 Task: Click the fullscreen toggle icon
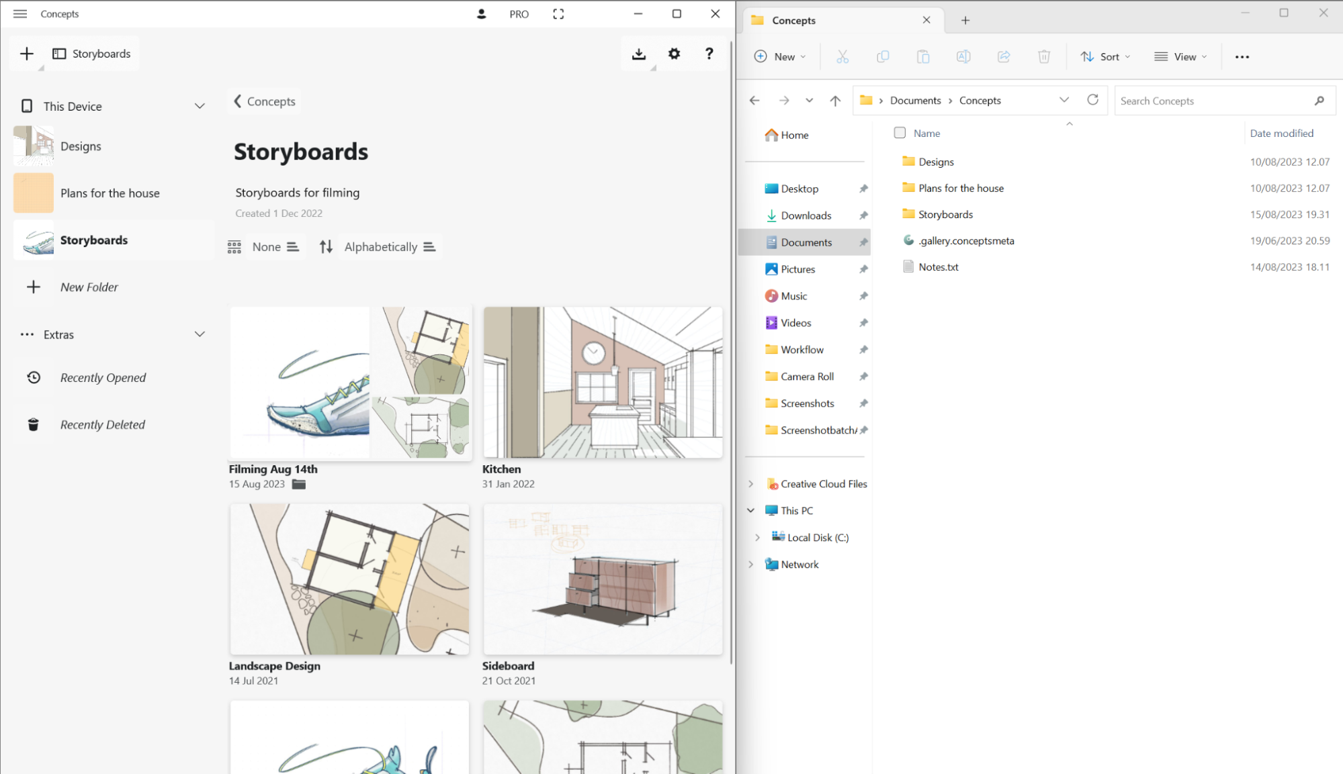click(558, 14)
